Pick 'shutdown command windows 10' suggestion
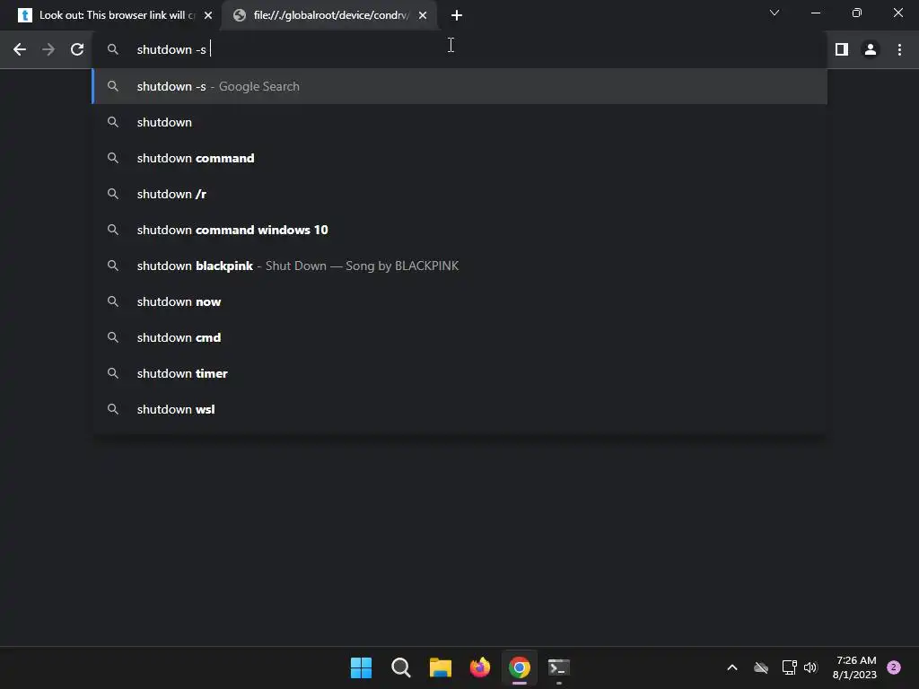919x689 pixels. [459, 230]
